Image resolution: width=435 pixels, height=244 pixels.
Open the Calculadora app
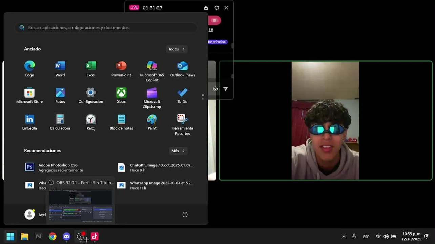(x=60, y=123)
